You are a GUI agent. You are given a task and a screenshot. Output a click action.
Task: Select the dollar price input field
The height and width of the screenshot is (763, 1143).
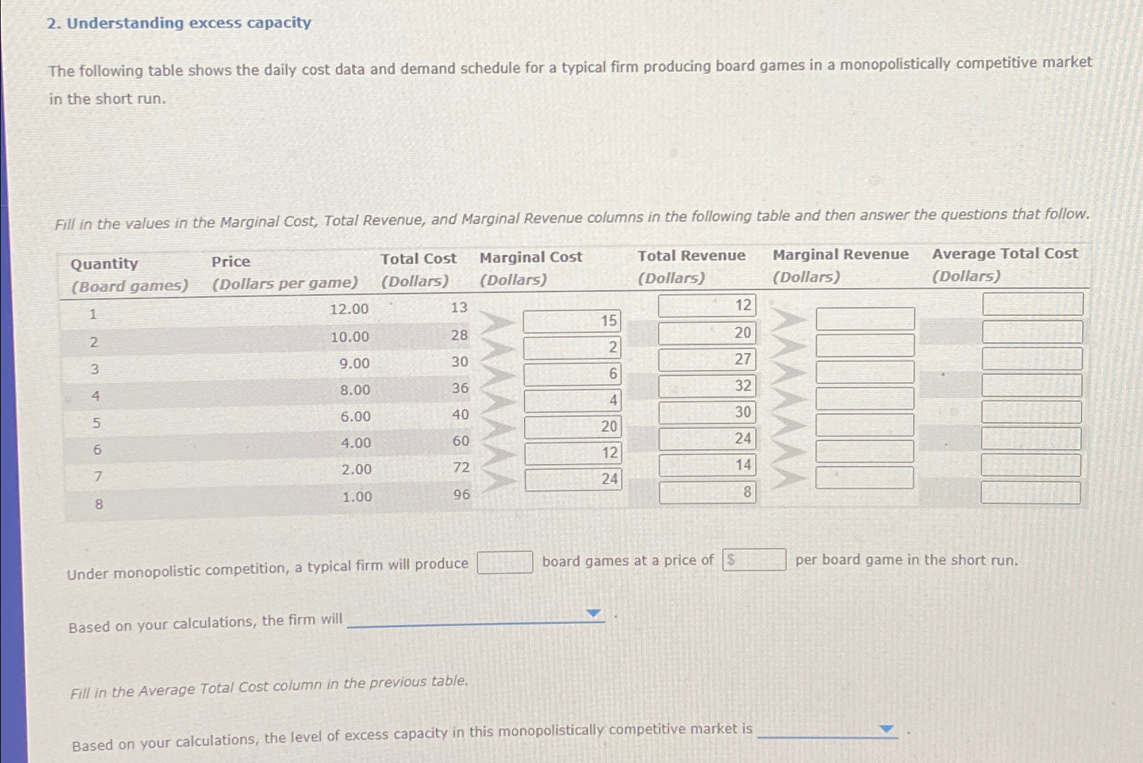point(754,559)
